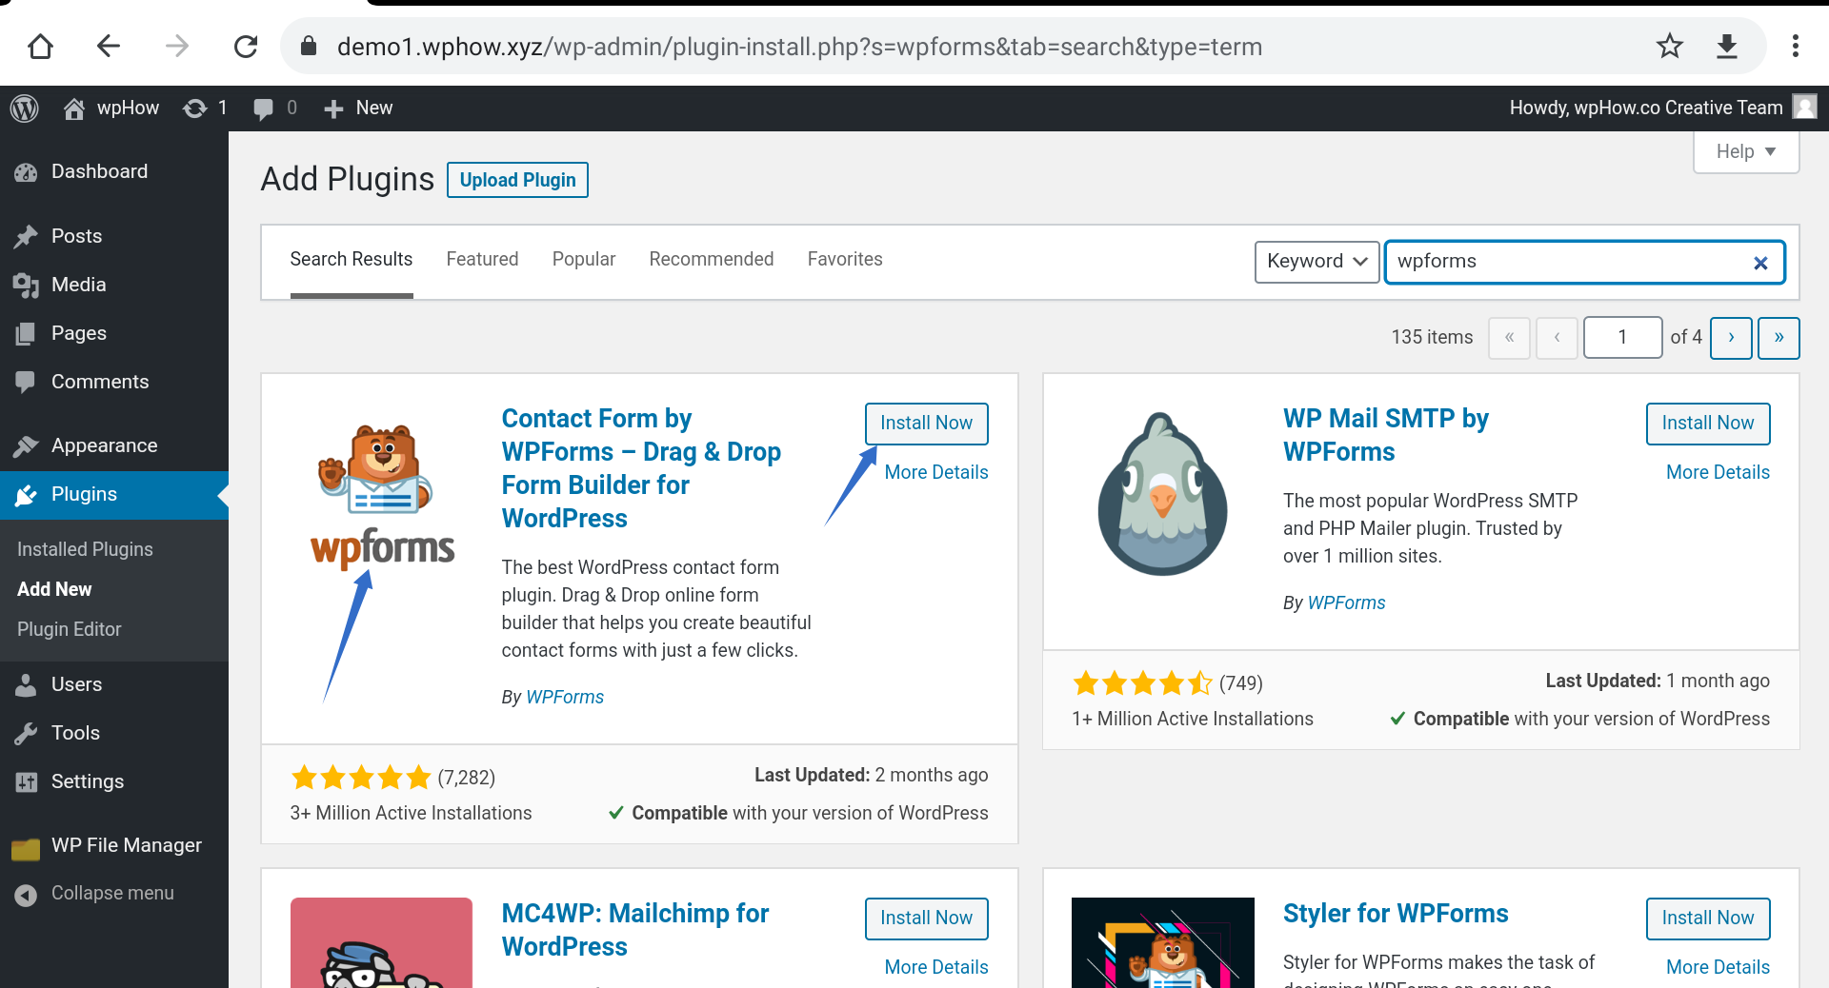Reload the page with refresh icon

(246, 46)
